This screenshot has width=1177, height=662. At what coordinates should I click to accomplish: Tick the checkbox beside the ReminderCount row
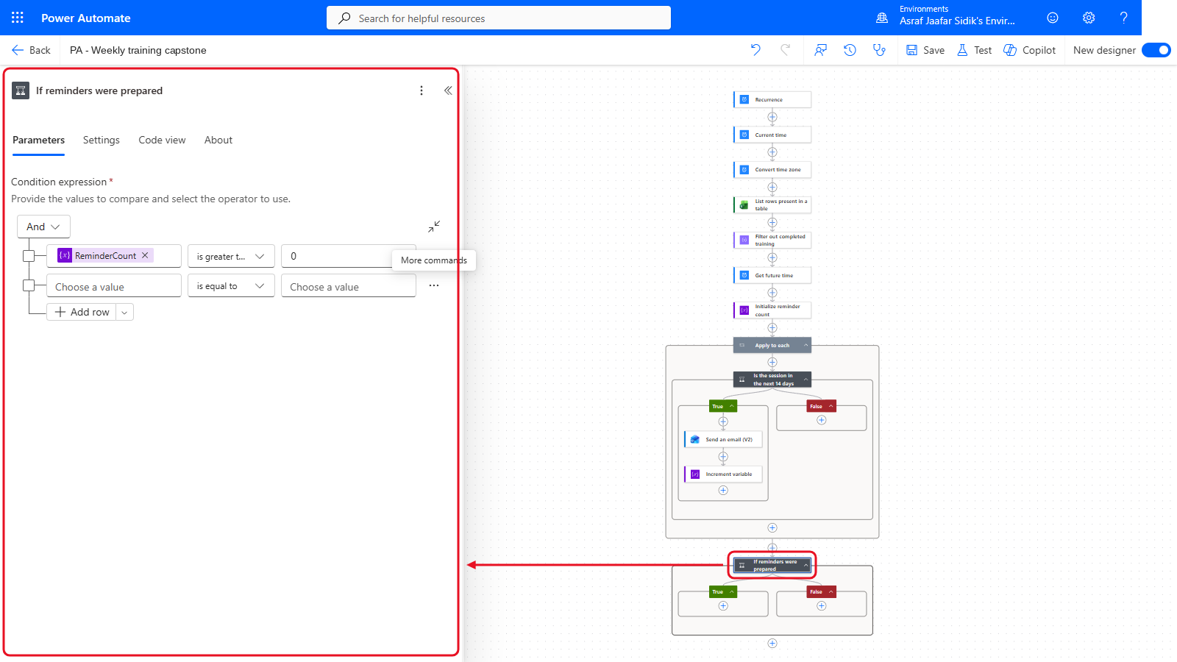(29, 256)
